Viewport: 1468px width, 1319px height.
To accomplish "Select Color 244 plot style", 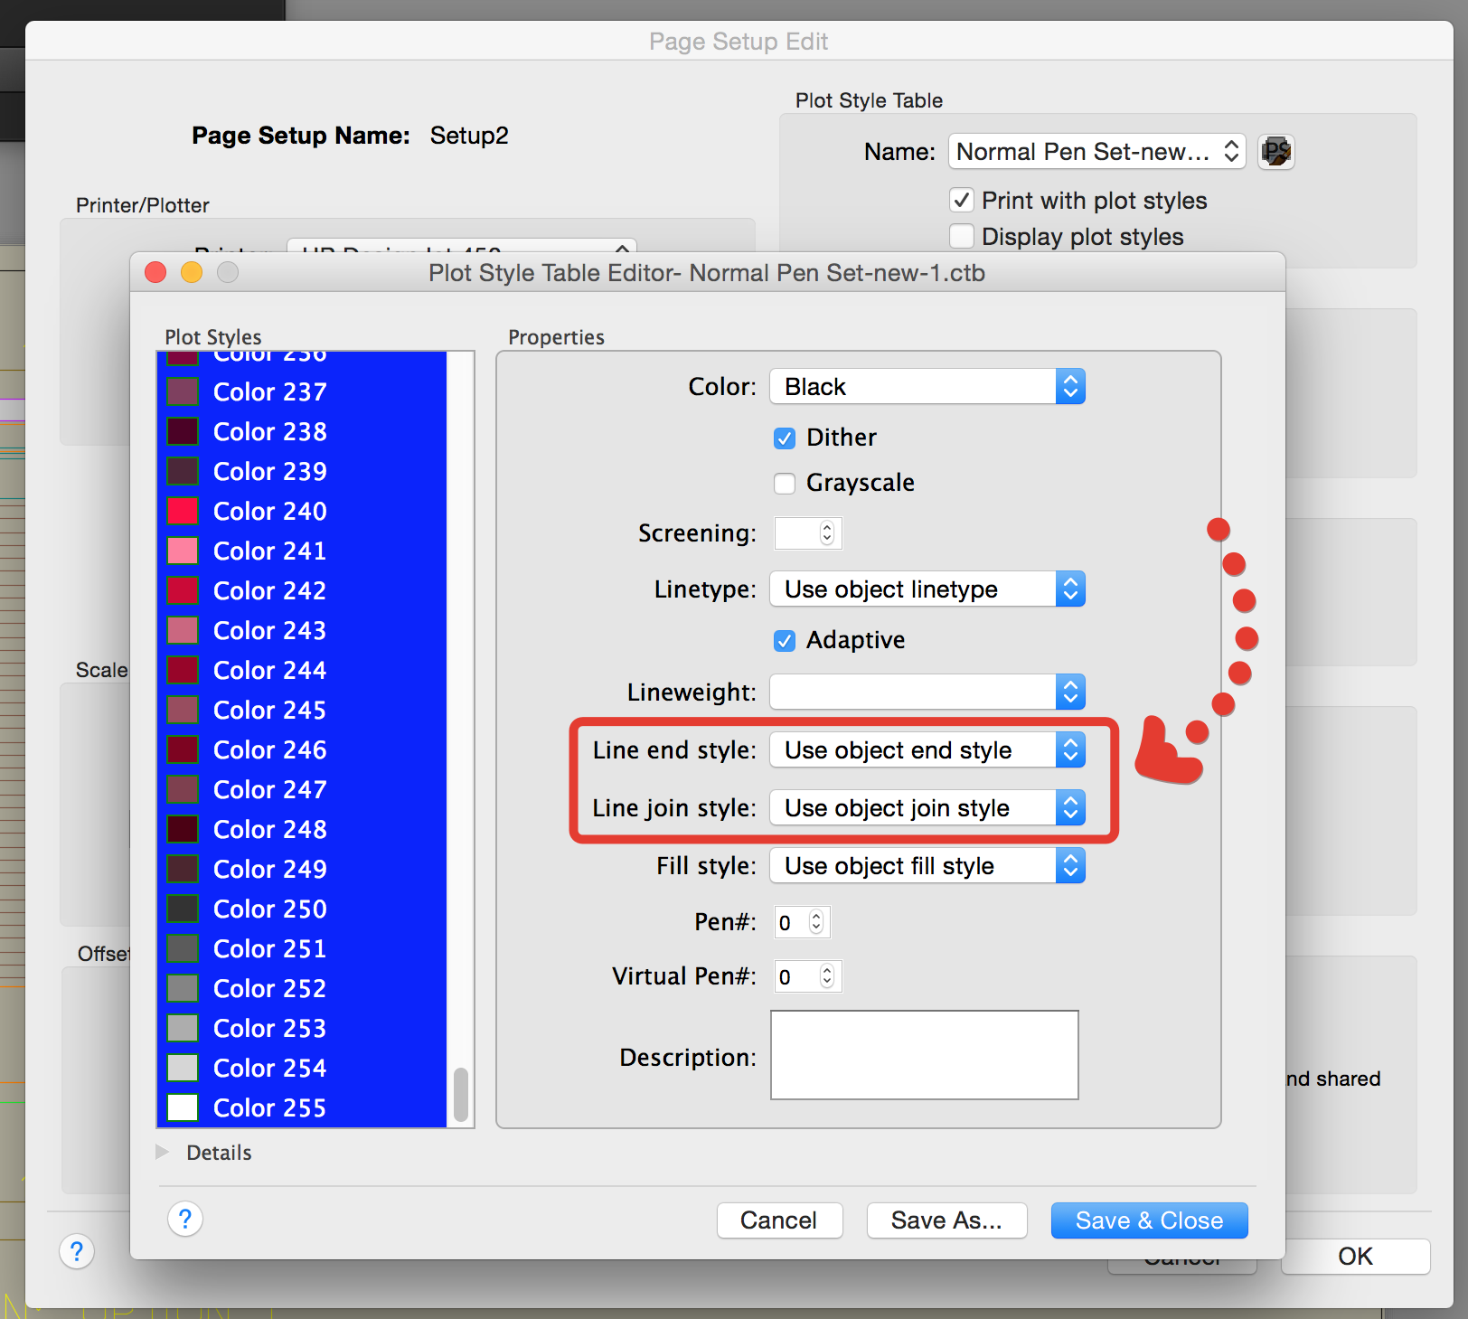I will (x=302, y=671).
